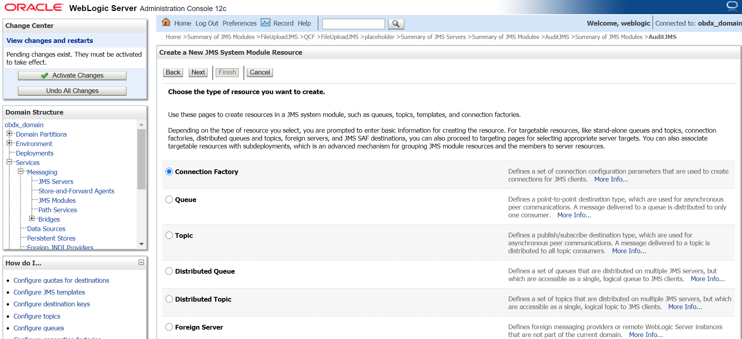The image size is (742, 339).
Task: Click Log Out in the toolbar
Action: (207, 24)
